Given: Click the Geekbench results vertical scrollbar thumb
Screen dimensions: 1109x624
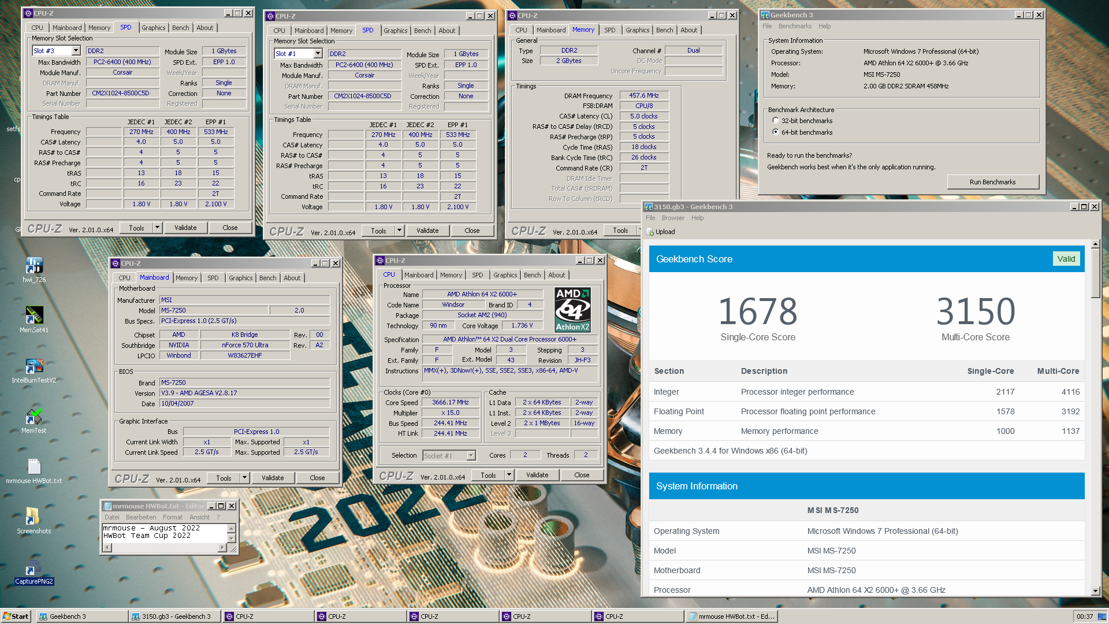Looking at the screenshot, I should [x=1095, y=273].
